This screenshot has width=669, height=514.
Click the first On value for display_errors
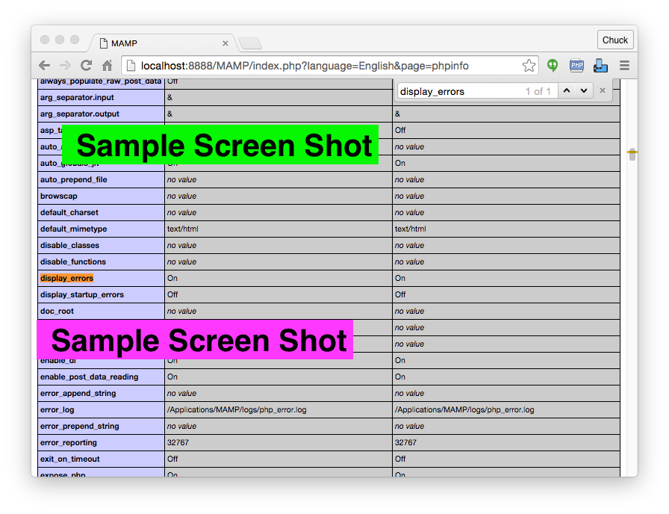172,279
